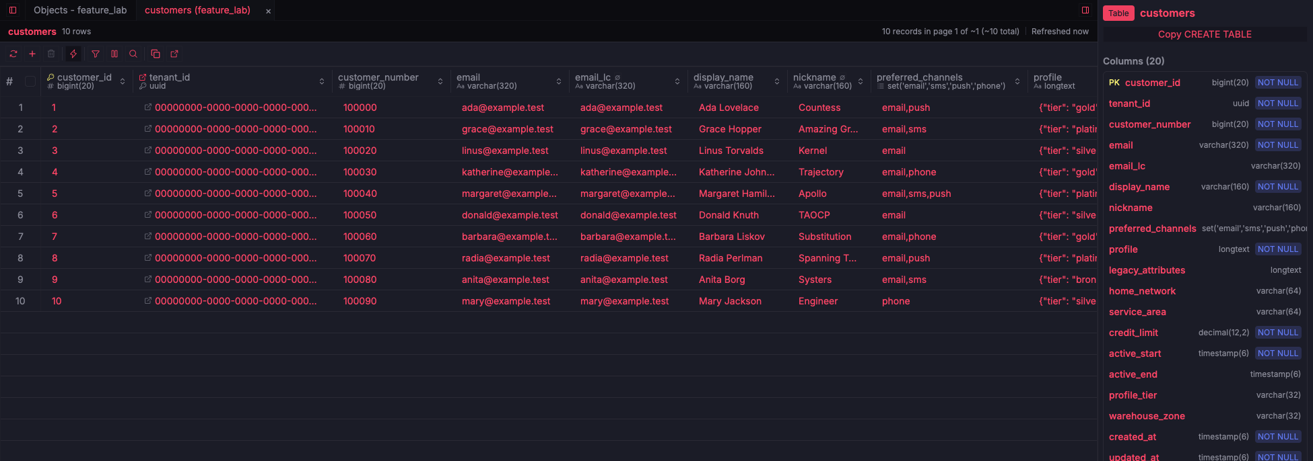Add a new row with plus icon
This screenshot has width=1313, height=461.
(32, 54)
